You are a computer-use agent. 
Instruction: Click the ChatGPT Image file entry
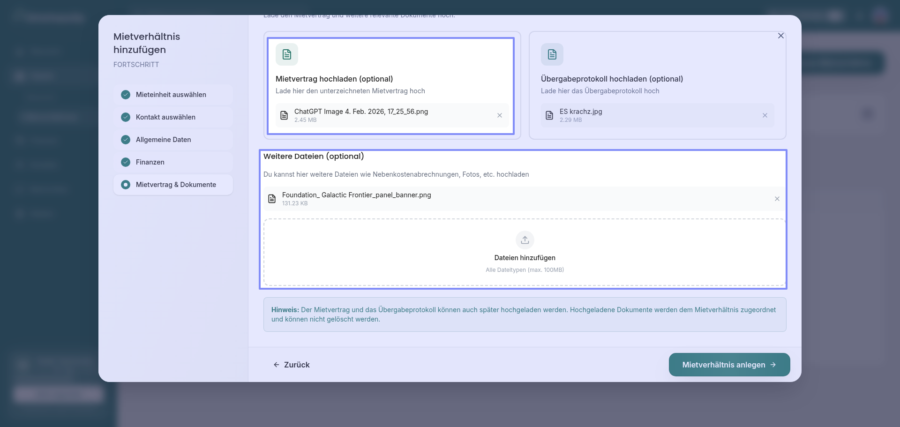click(x=361, y=115)
